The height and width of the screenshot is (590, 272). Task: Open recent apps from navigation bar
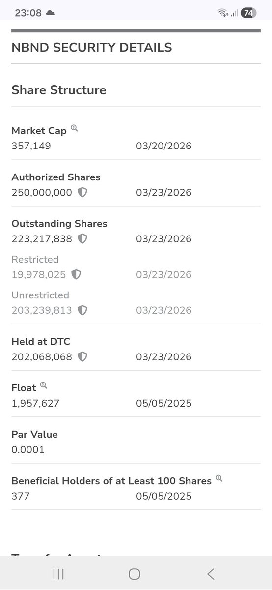click(x=58, y=574)
